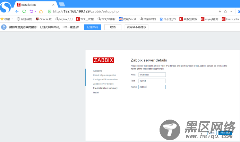The width and height of the screenshot is (240, 142).
Task: Reload the page with the green refresh icon
Action: [24, 11]
